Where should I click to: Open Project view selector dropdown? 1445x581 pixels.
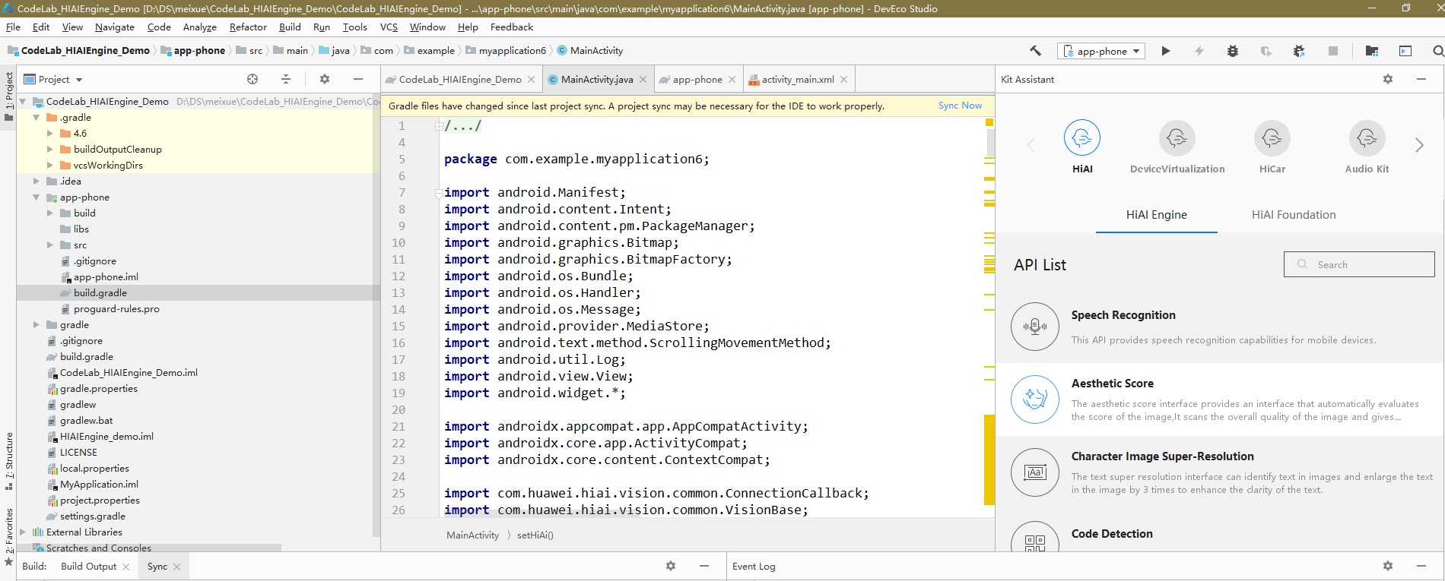pos(53,79)
